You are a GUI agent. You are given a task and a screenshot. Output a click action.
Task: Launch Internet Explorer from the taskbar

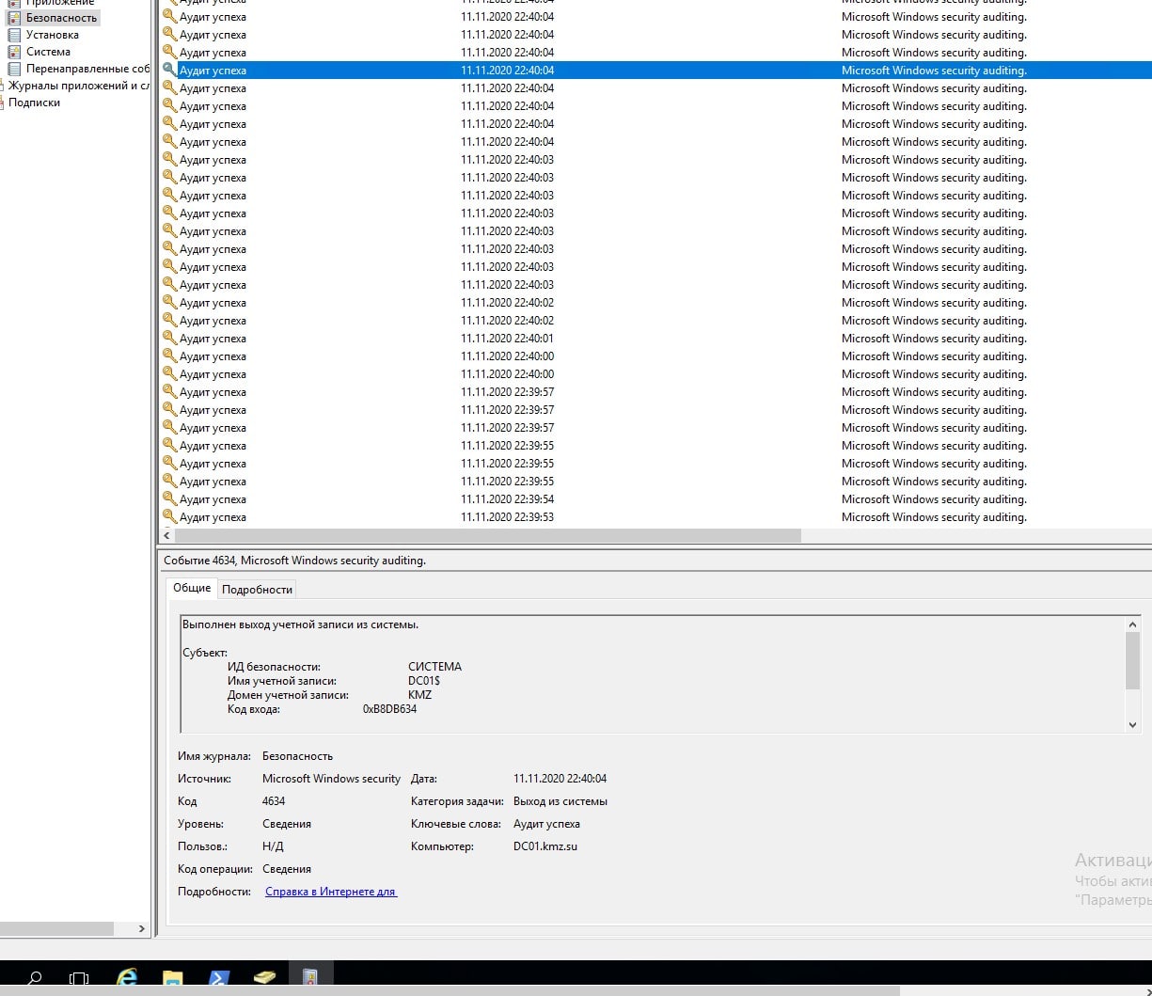[127, 978]
